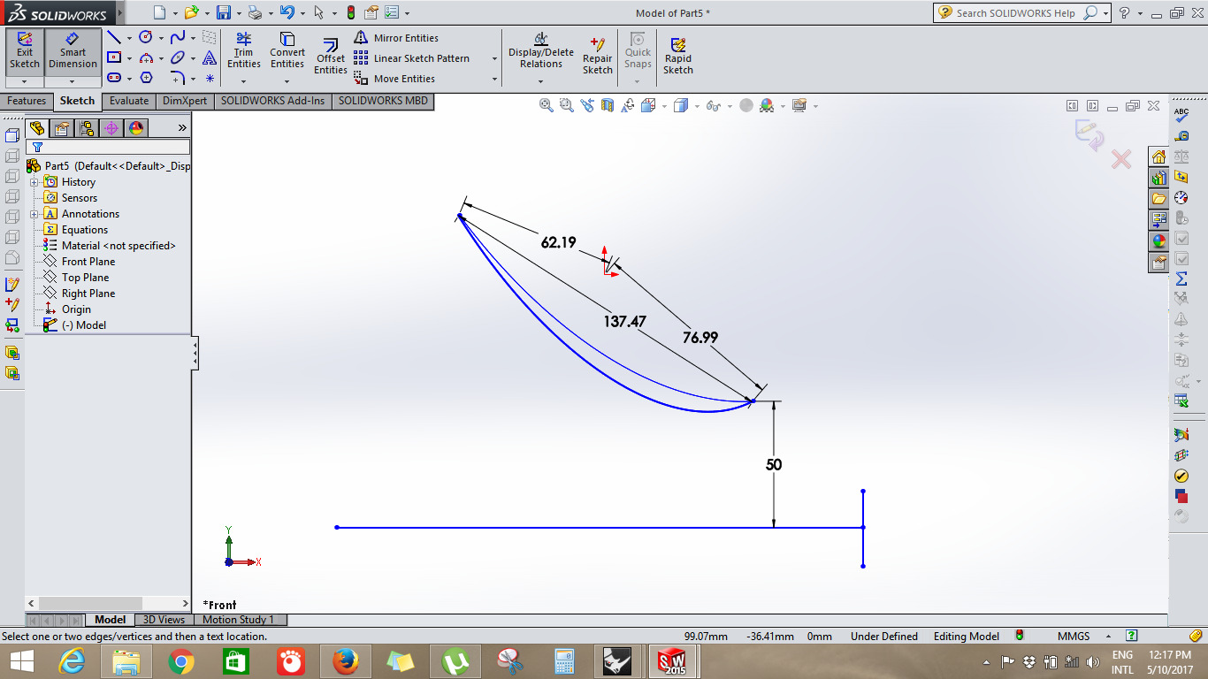Switch to the 3D Views tab

(164, 620)
